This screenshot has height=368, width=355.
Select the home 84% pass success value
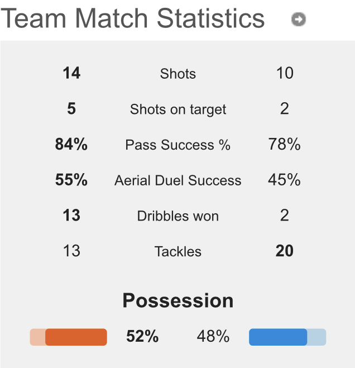point(71,145)
